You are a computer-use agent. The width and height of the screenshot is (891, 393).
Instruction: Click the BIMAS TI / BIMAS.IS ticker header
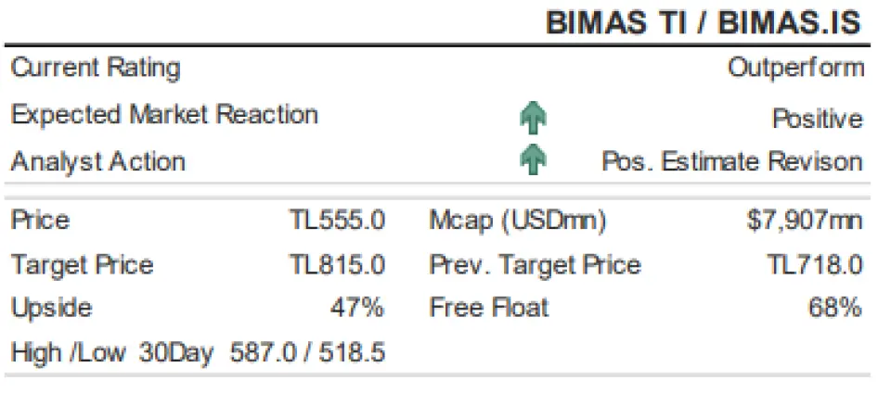tap(704, 23)
